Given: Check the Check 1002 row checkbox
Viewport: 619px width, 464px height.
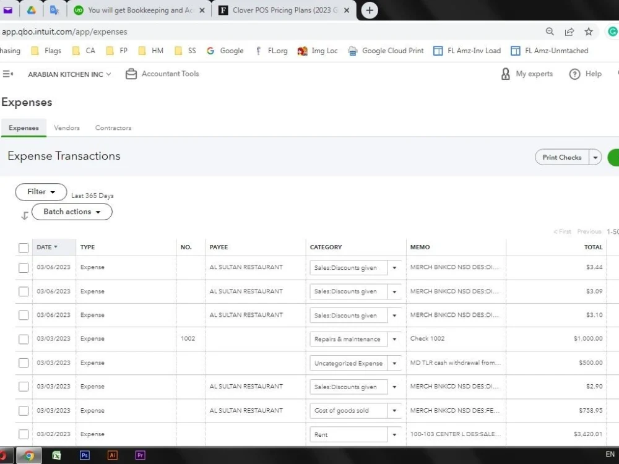Looking at the screenshot, I should (24, 339).
